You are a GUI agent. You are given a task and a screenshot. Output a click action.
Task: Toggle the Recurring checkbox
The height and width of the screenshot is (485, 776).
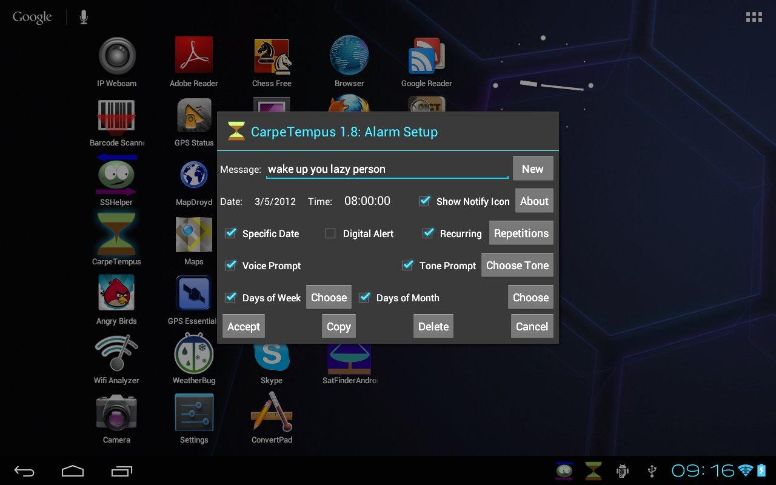click(x=428, y=233)
